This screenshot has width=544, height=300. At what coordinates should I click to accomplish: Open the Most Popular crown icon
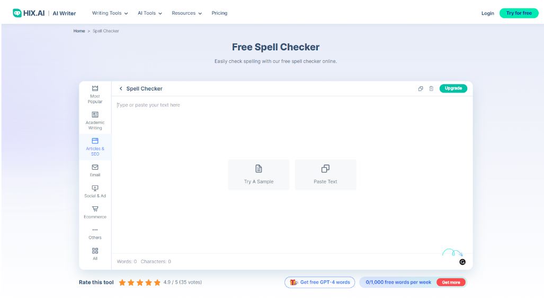click(x=95, y=88)
